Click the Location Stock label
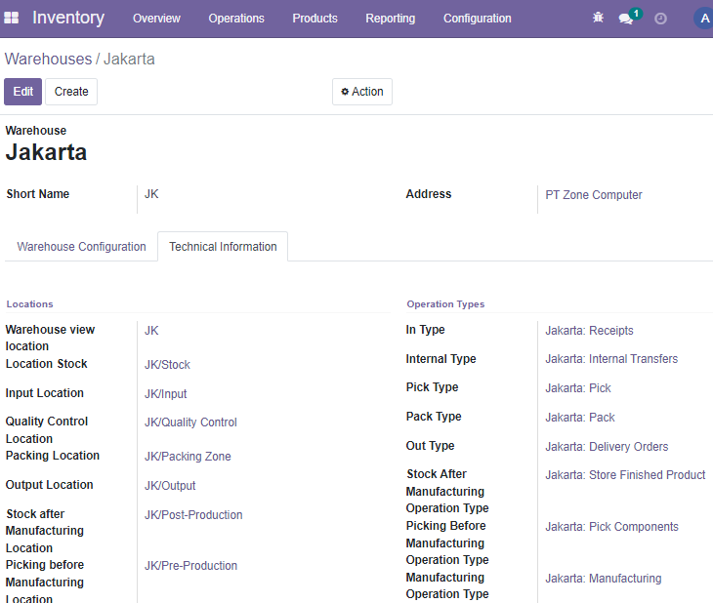 pyautogui.click(x=46, y=364)
